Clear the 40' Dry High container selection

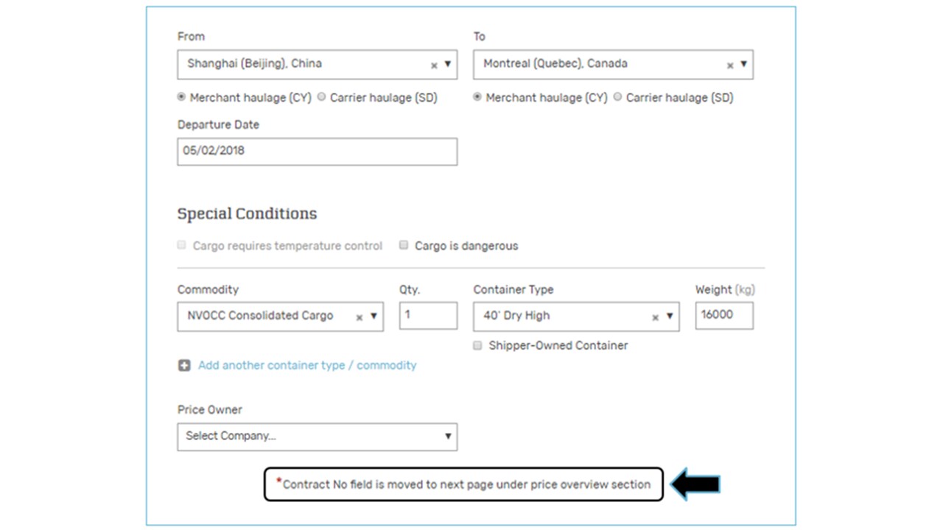click(655, 317)
